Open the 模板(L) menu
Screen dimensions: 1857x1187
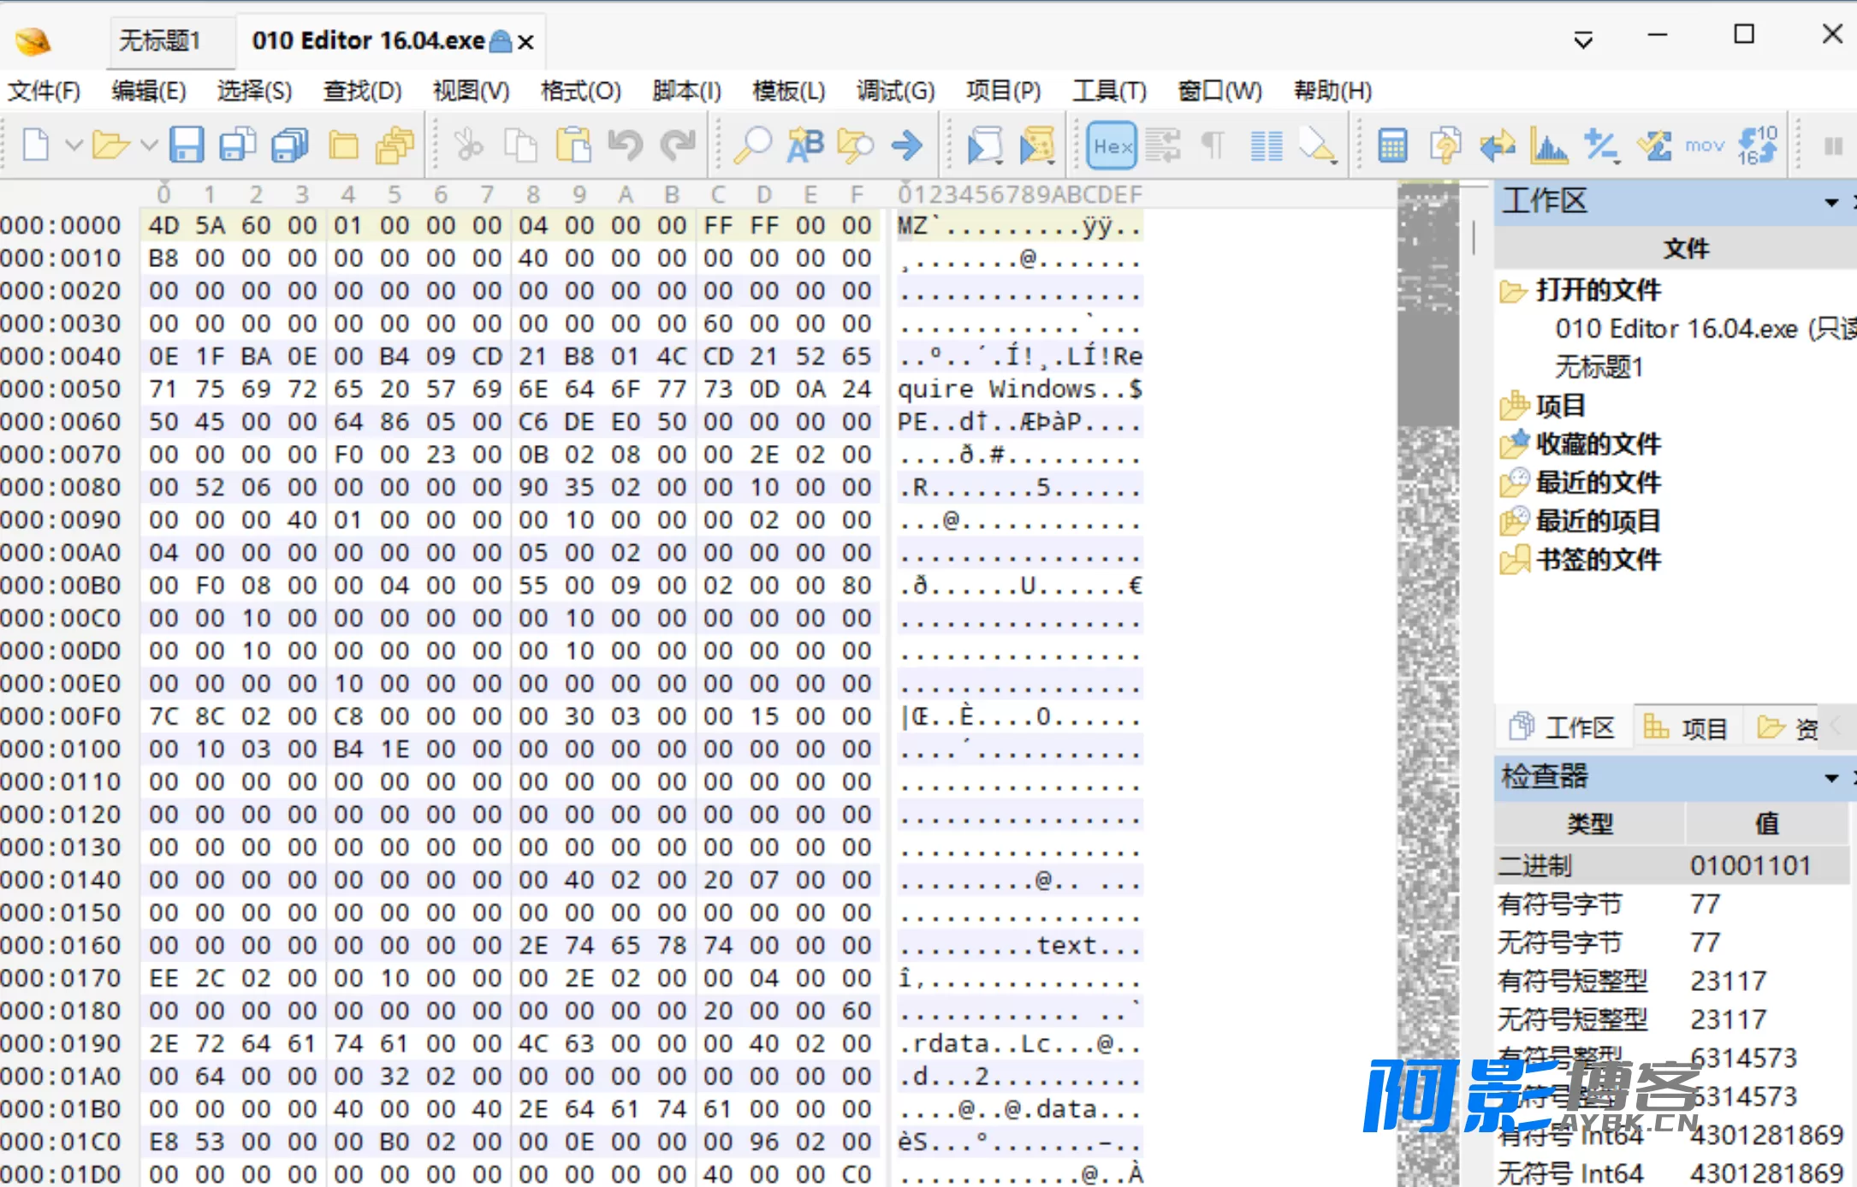tap(788, 91)
